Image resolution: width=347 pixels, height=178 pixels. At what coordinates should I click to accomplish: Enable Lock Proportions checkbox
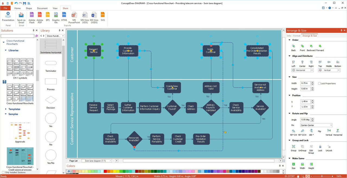click(x=319, y=83)
